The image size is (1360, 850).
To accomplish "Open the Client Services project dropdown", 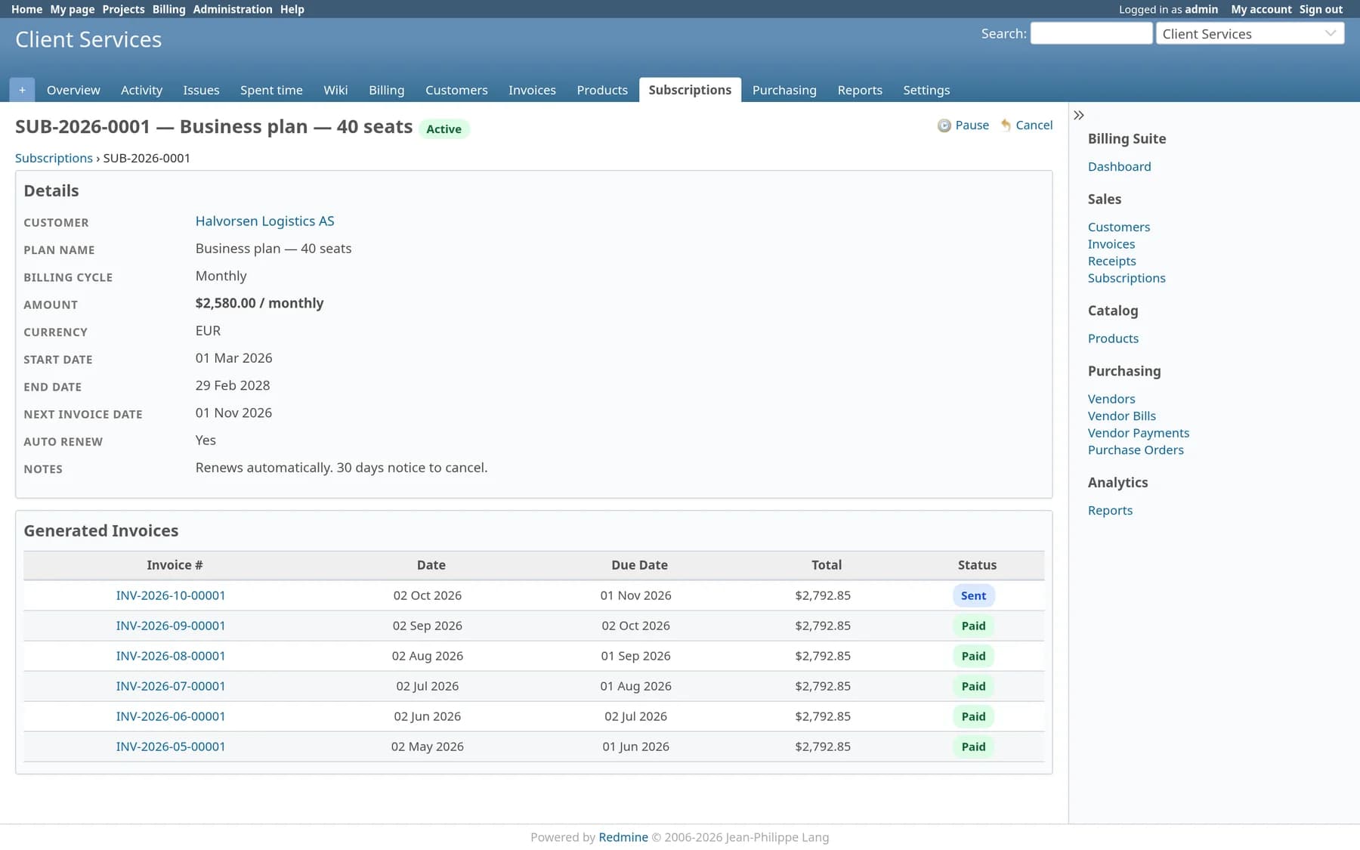I will (x=1250, y=34).
